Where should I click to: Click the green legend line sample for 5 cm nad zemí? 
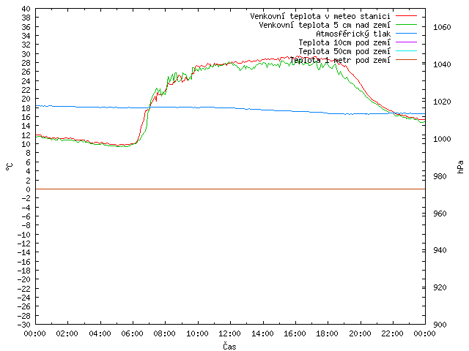pos(406,24)
